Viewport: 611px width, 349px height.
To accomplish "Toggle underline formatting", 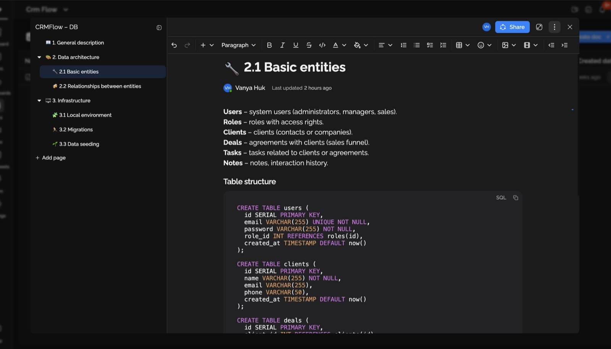I will point(296,45).
